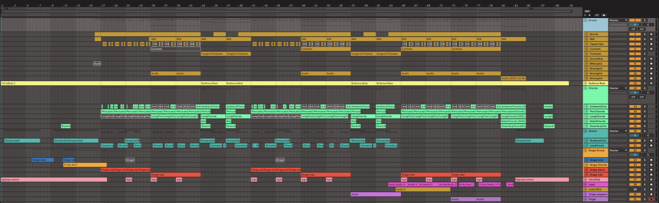Screen dimensions: 659x203
Task: Toggle the Bursts track activator
Action: point(635,34)
